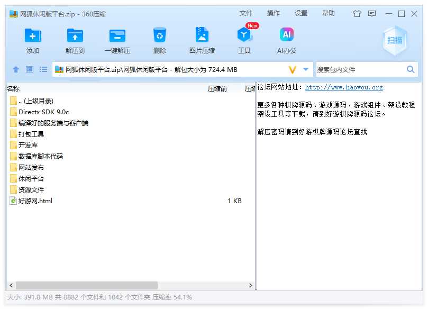This screenshot has width=428, height=309.
Task: Open the 操作 menu
Action: 273,13
